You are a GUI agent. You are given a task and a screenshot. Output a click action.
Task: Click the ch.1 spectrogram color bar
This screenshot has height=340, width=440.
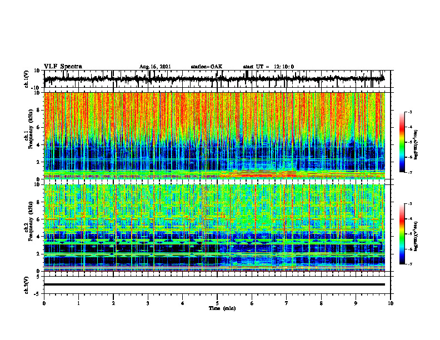402,142
